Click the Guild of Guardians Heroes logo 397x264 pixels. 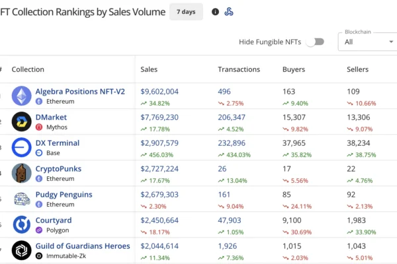pyautogui.click(x=22, y=251)
